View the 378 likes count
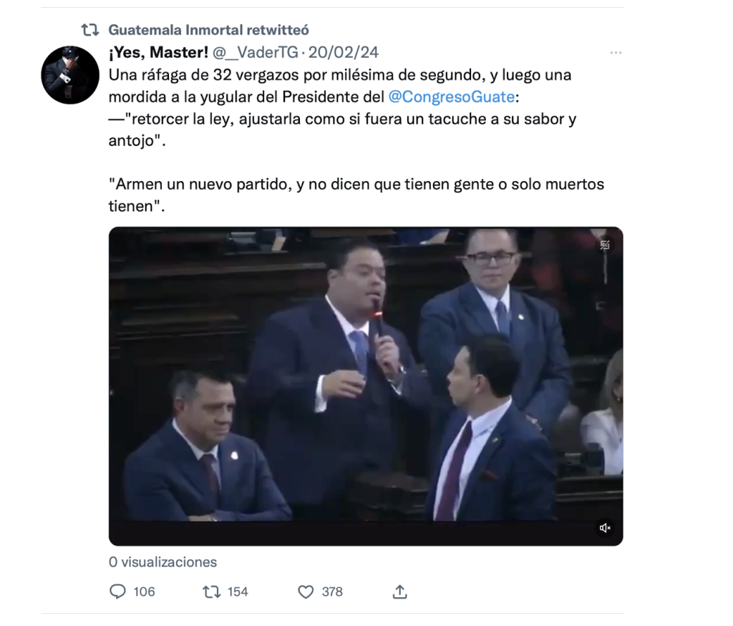This screenshot has width=733, height=626. (332, 592)
